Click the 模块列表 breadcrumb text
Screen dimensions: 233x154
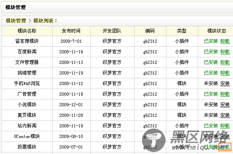point(44,21)
